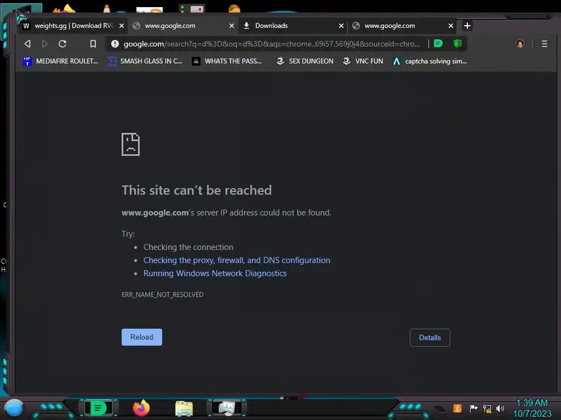Open MEDIAFIRE ROULET... bookmark

[60, 61]
